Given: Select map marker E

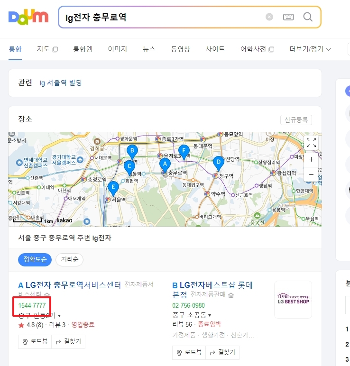Looking at the screenshot, I should pos(113,188).
